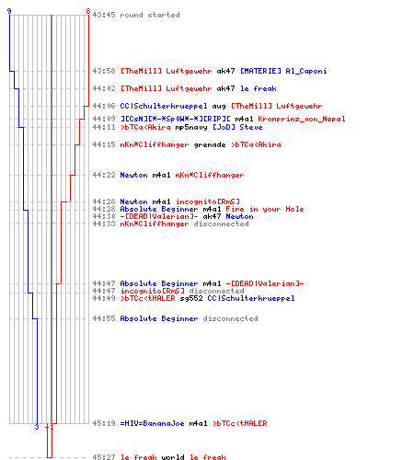
Task: Click the '43:45 round started' entry
Action: pos(136,15)
